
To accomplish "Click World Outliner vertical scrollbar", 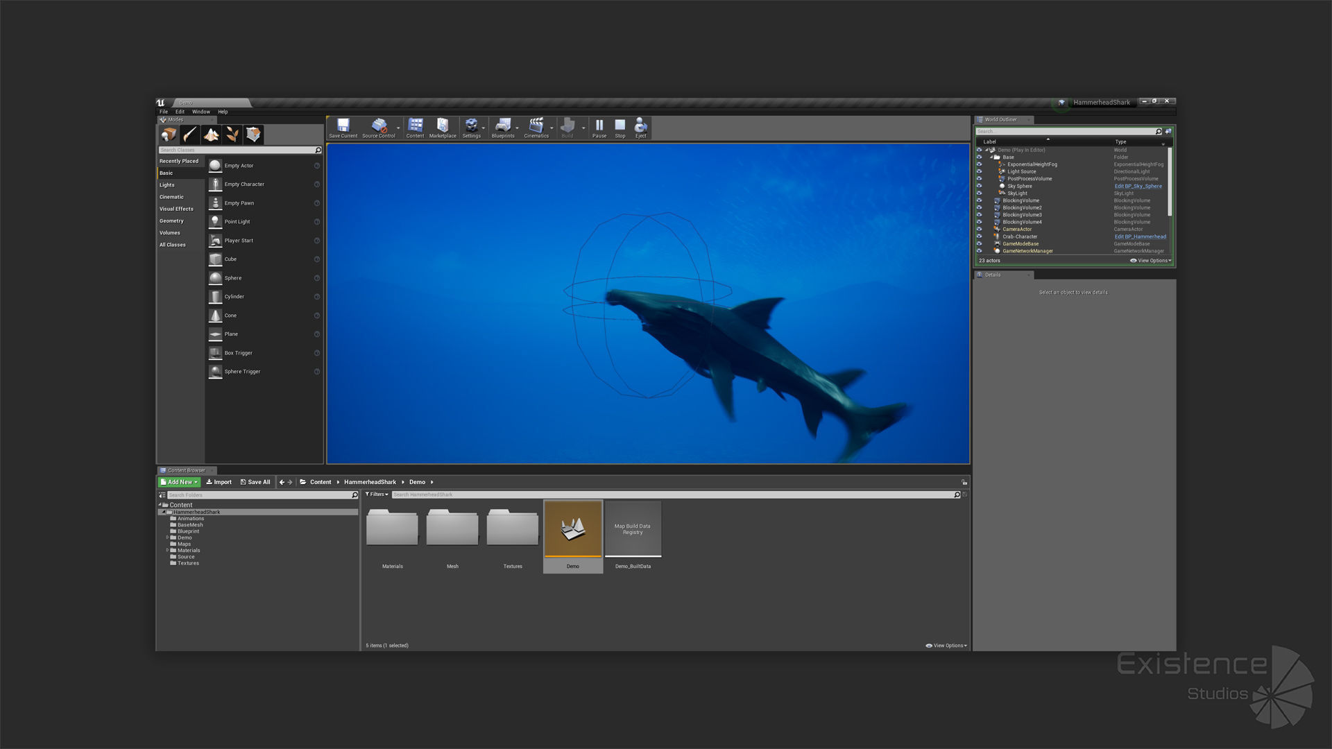I will click(1170, 181).
